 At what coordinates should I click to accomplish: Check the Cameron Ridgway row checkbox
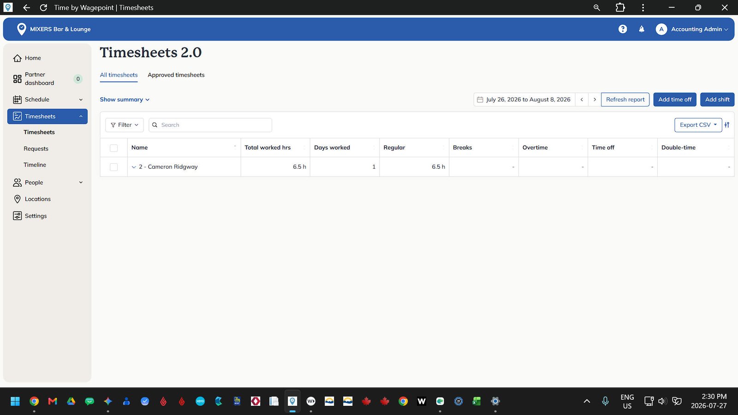point(114,167)
